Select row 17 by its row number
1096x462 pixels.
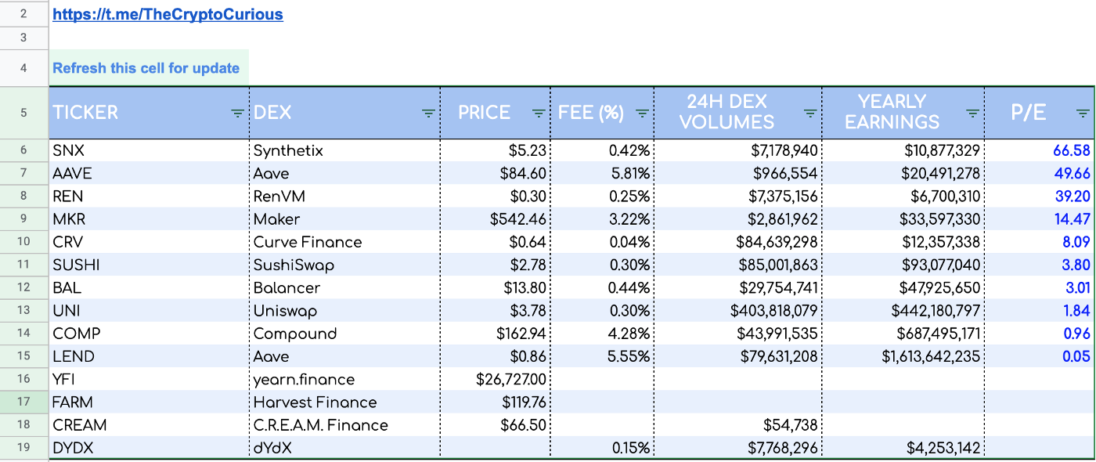(x=23, y=402)
